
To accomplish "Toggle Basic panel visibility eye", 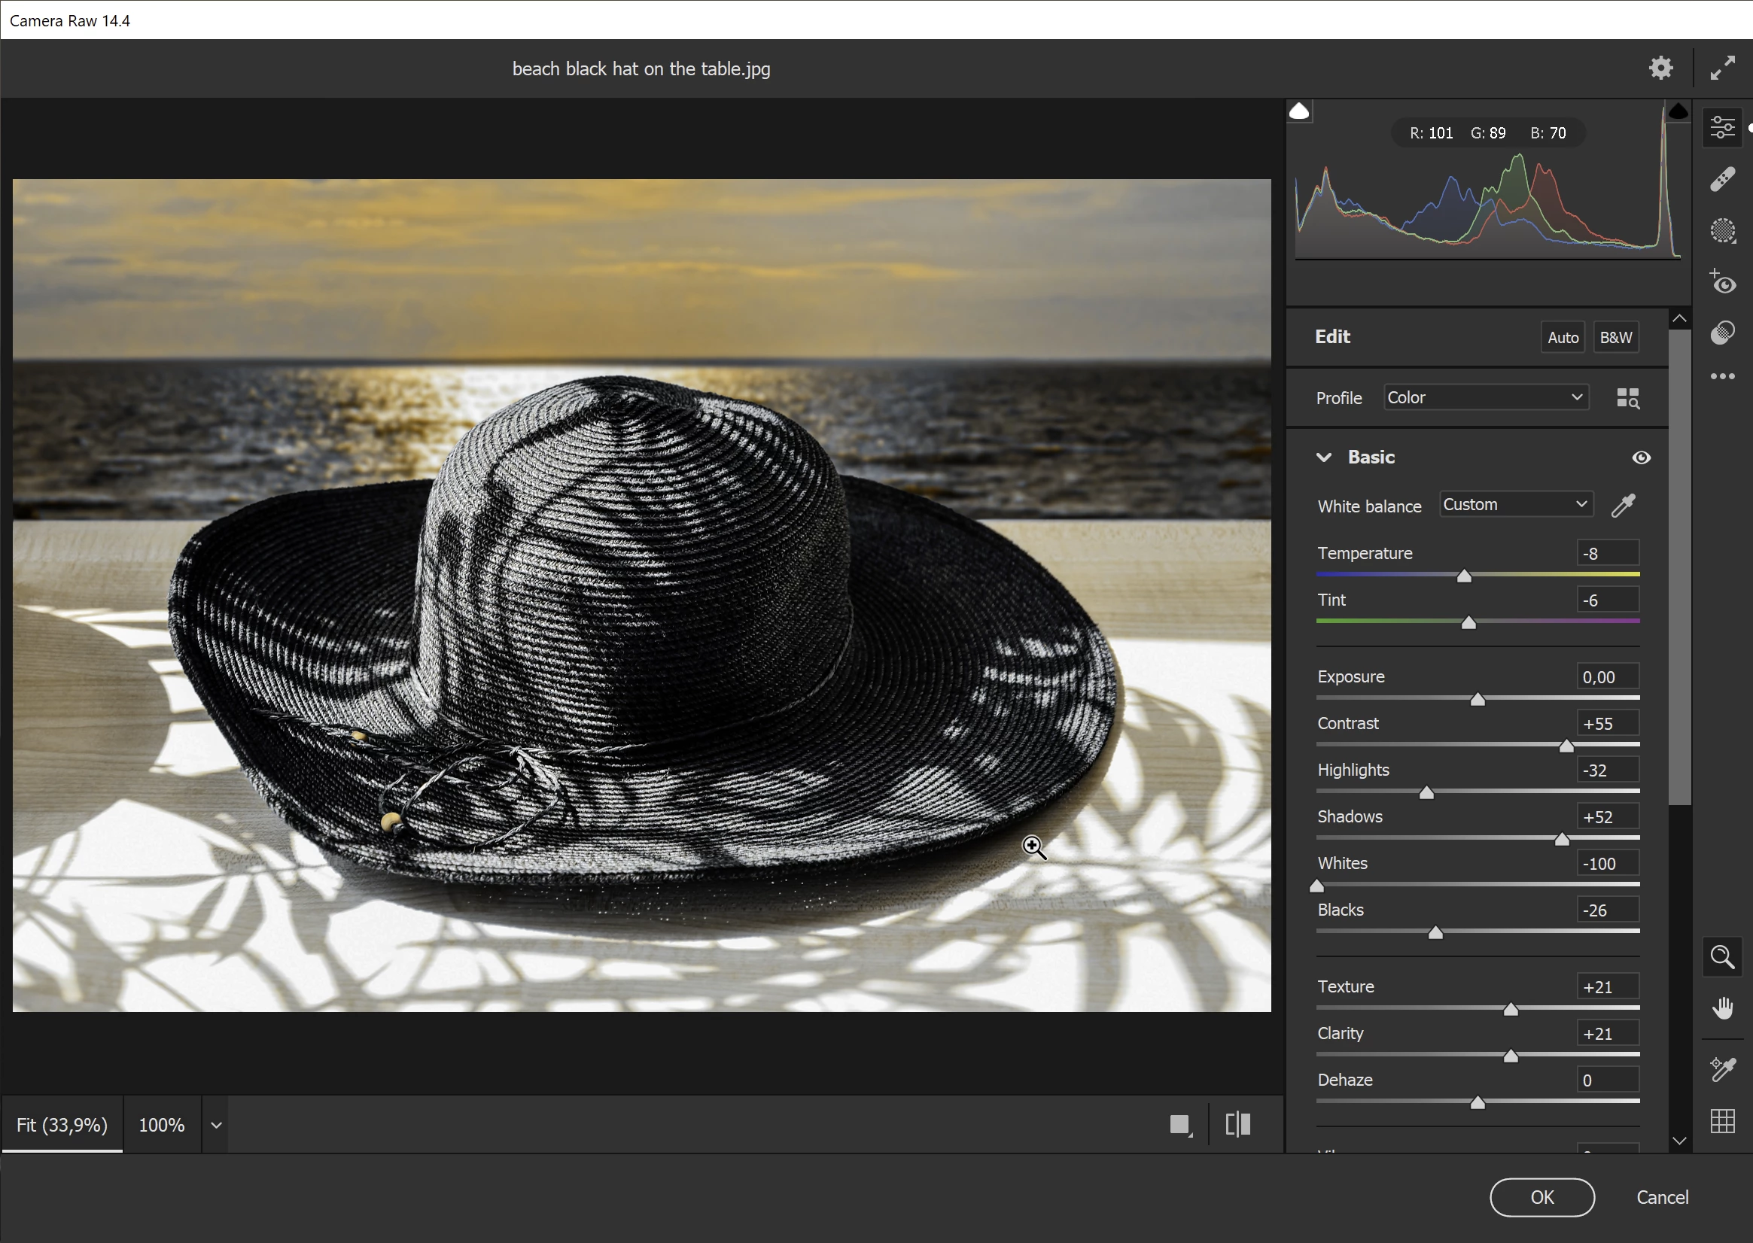I will point(1640,457).
